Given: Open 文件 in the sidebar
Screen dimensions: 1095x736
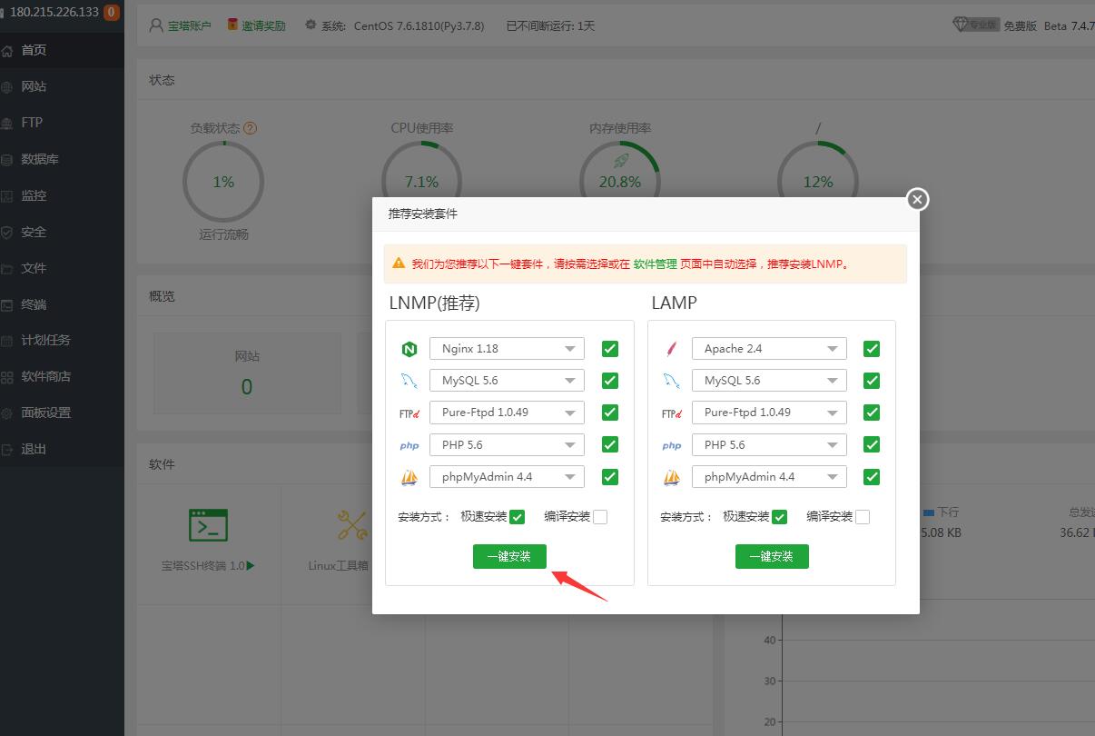Looking at the screenshot, I should click(62, 268).
